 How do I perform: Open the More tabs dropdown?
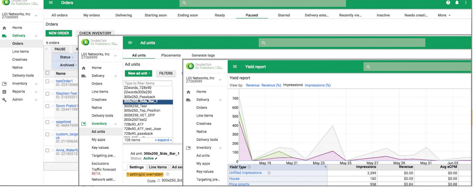(444, 15)
